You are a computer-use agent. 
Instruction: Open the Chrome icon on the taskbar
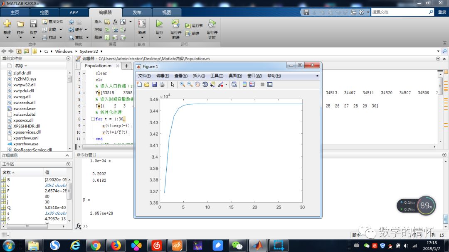[x=95, y=245]
